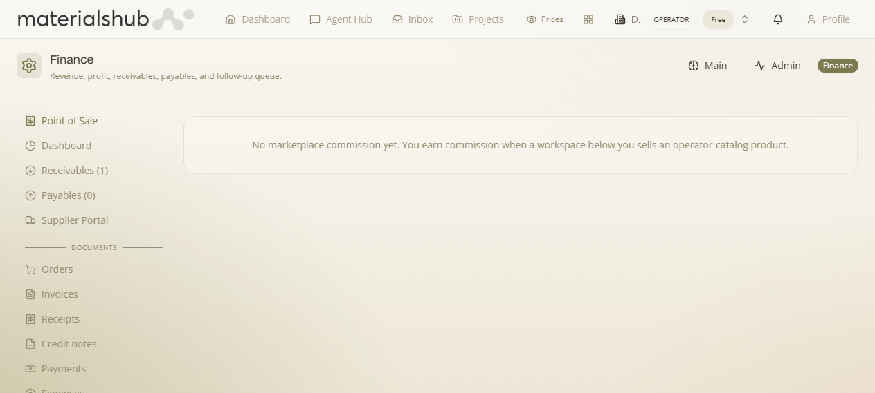Click the activity pulse Admin icon

coord(760,66)
